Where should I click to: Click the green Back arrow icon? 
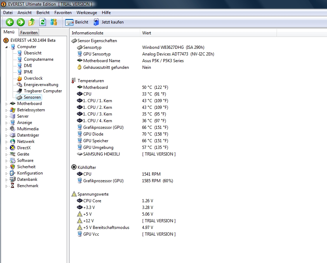tap(9, 22)
